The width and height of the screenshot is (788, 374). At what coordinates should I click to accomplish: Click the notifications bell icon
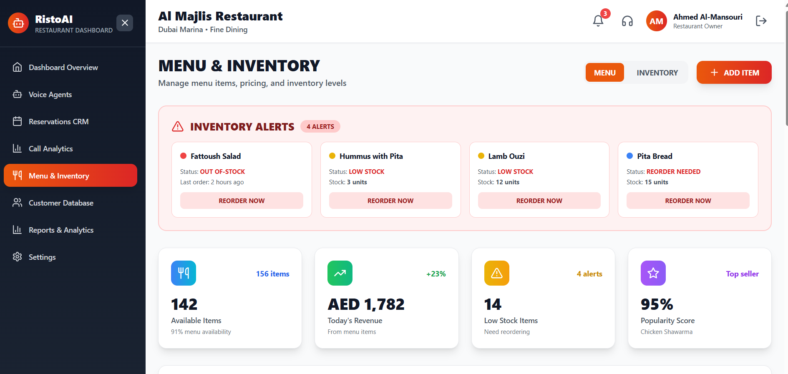click(x=598, y=21)
